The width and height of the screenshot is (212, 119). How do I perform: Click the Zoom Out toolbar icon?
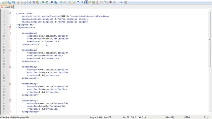point(65,2)
